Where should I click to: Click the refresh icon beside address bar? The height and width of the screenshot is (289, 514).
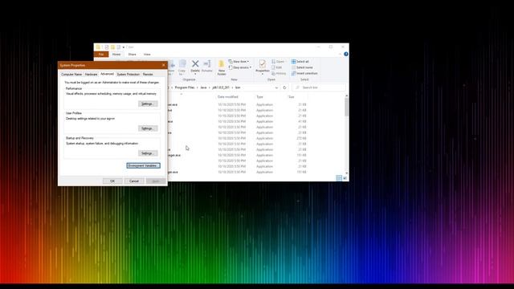pos(284,88)
